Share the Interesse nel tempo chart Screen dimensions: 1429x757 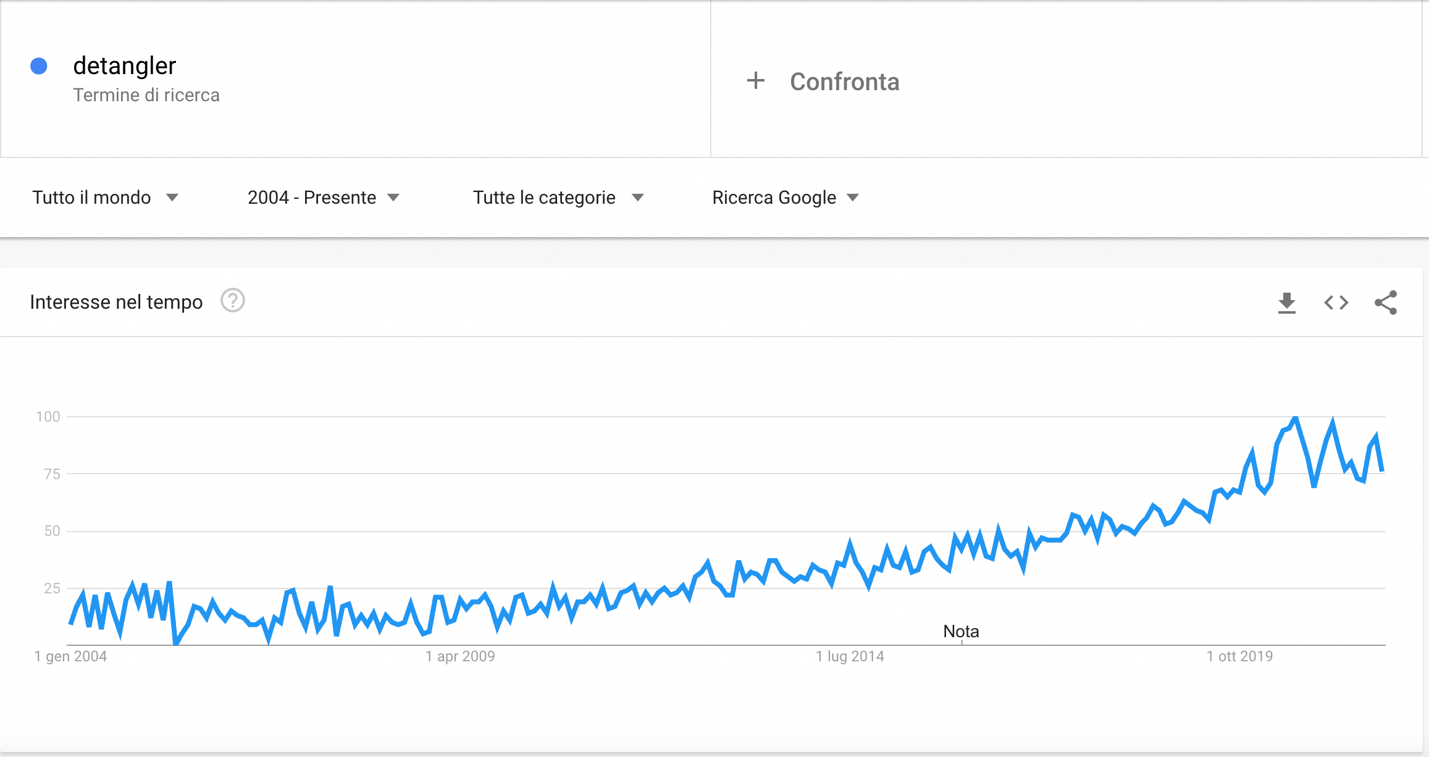pyautogui.click(x=1386, y=303)
